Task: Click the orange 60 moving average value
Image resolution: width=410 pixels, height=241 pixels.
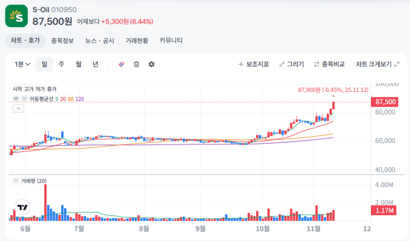Action: (x=71, y=99)
